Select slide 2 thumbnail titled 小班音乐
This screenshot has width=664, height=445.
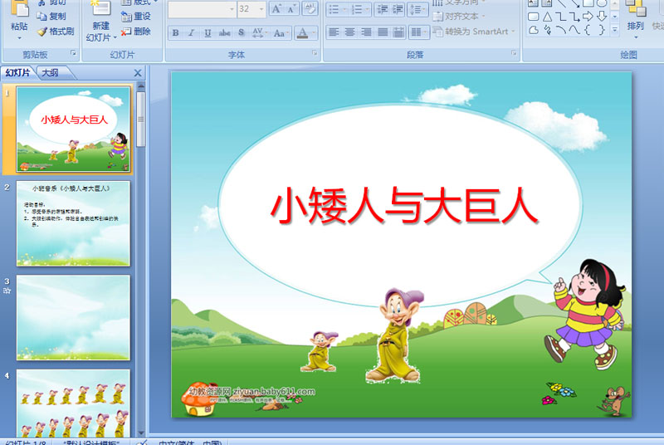pos(73,223)
